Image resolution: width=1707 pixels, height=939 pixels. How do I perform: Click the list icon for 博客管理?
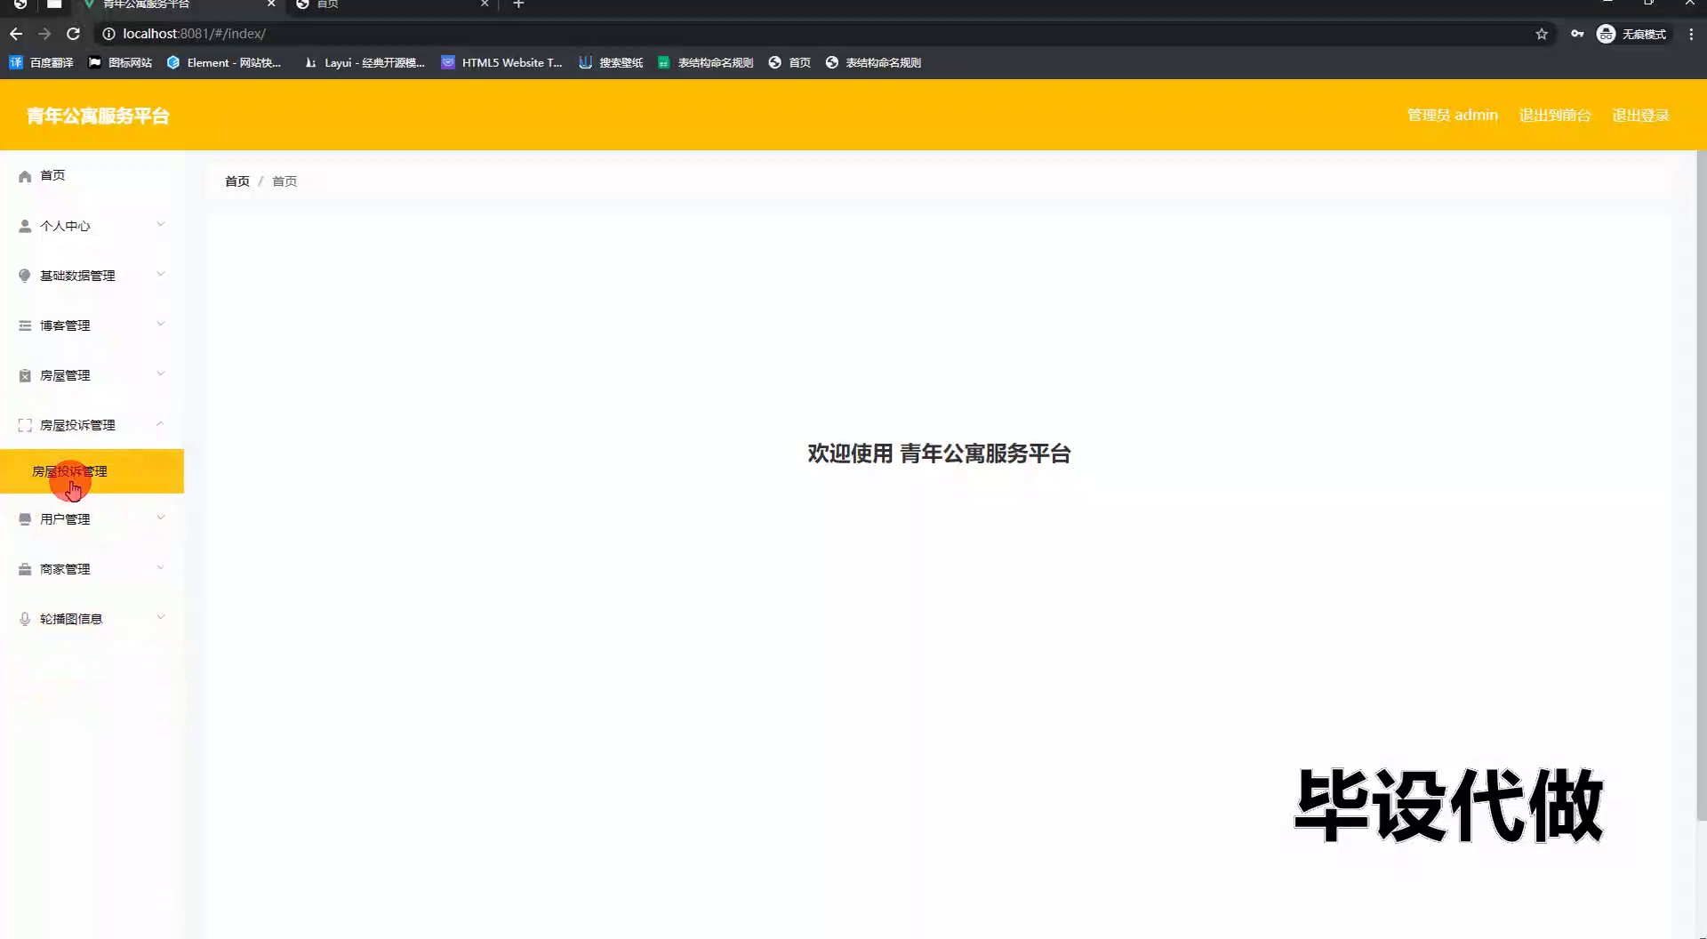coord(25,325)
